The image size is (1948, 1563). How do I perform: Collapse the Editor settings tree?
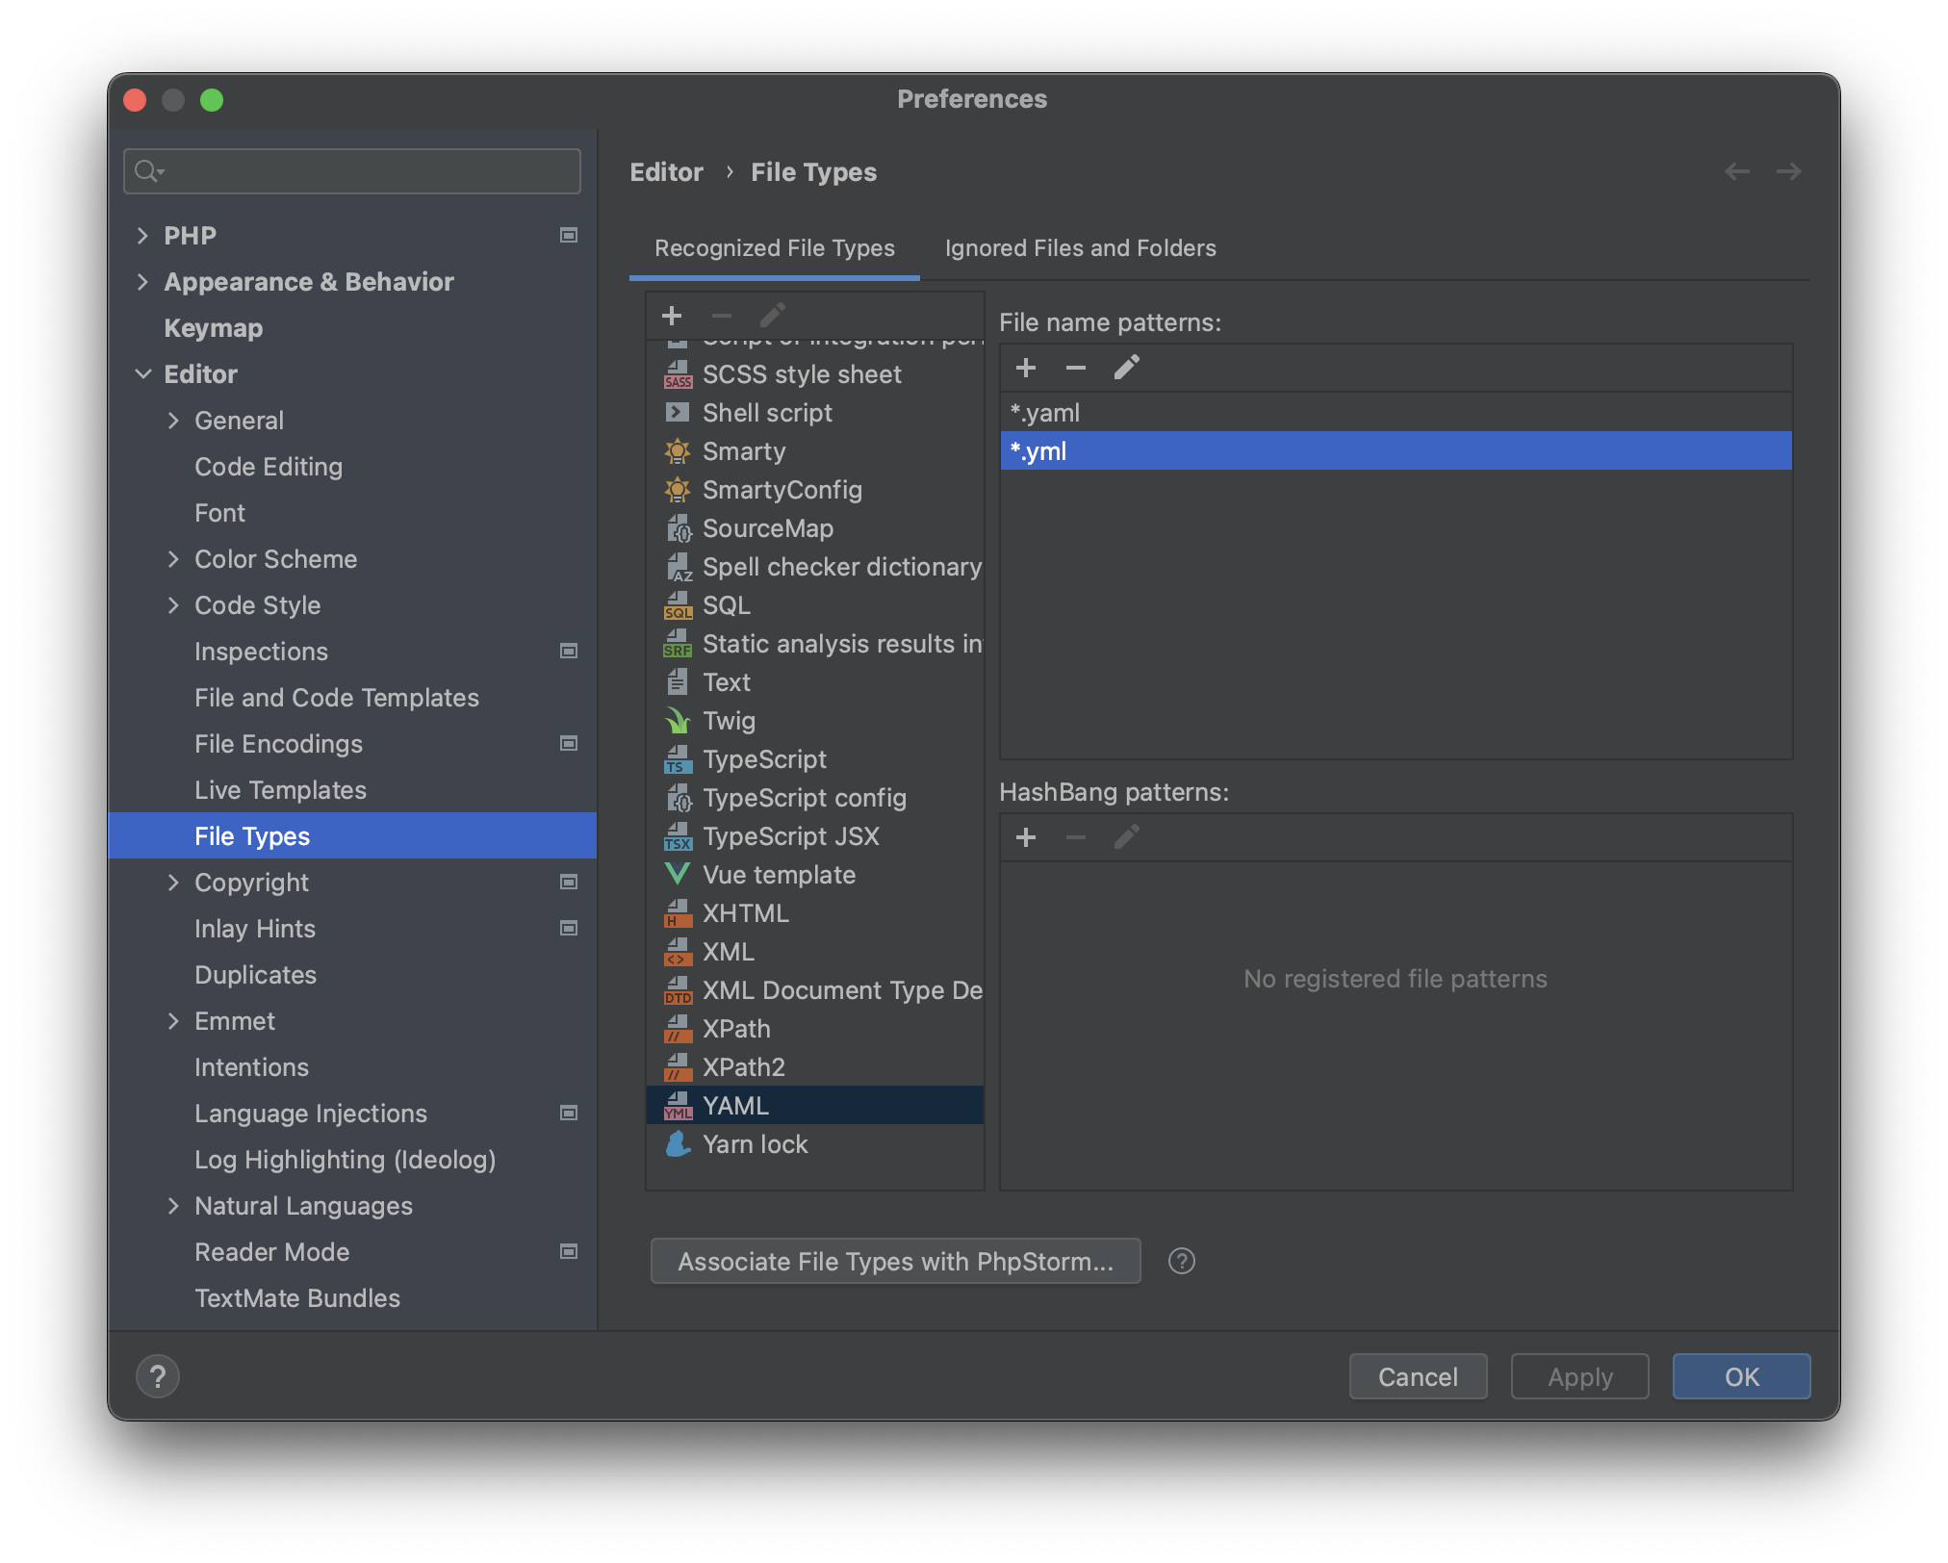[x=142, y=374]
